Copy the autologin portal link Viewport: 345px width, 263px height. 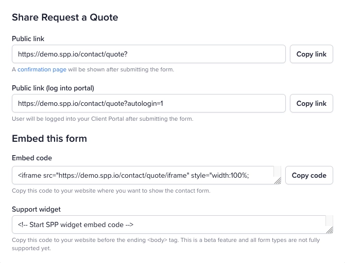[x=312, y=103]
